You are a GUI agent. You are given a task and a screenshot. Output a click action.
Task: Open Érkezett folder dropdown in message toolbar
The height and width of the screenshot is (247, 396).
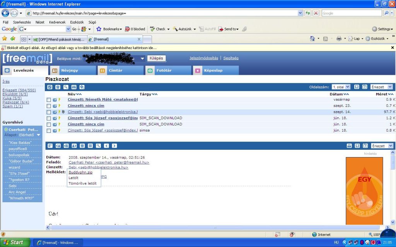tap(382, 146)
